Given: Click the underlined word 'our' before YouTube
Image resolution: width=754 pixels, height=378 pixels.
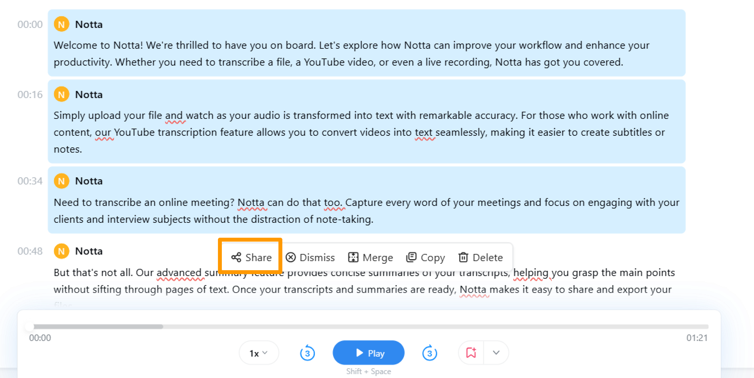Looking at the screenshot, I should 103,132.
